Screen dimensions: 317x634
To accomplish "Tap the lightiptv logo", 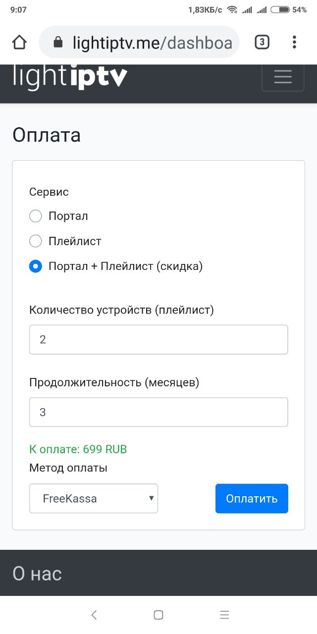I will [x=70, y=77].
